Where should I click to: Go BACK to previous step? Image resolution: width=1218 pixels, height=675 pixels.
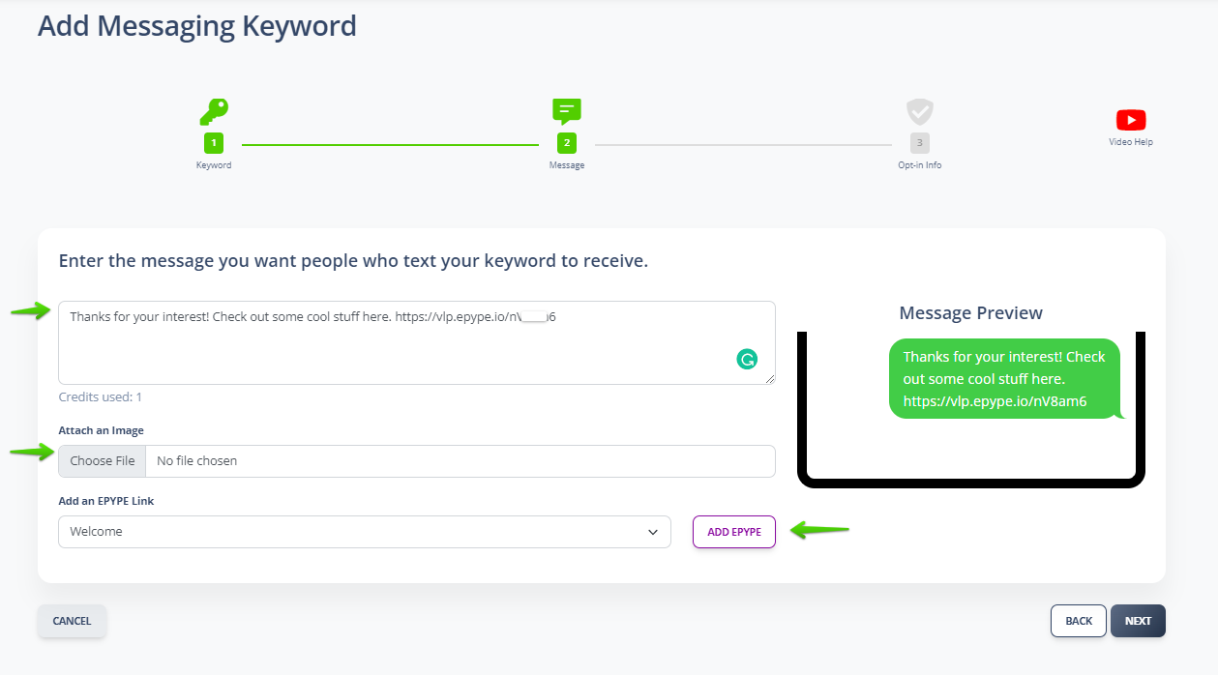[1079, 621]
